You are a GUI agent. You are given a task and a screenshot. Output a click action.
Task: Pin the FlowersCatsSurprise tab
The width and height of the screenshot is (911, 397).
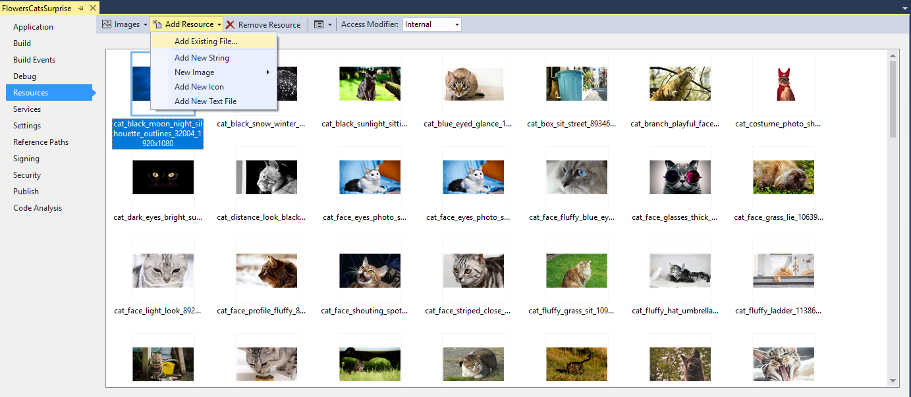click(x=80, y=9)
